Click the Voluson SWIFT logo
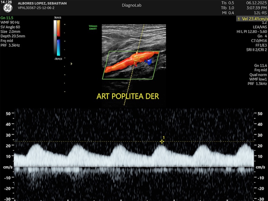 (93, 27)
